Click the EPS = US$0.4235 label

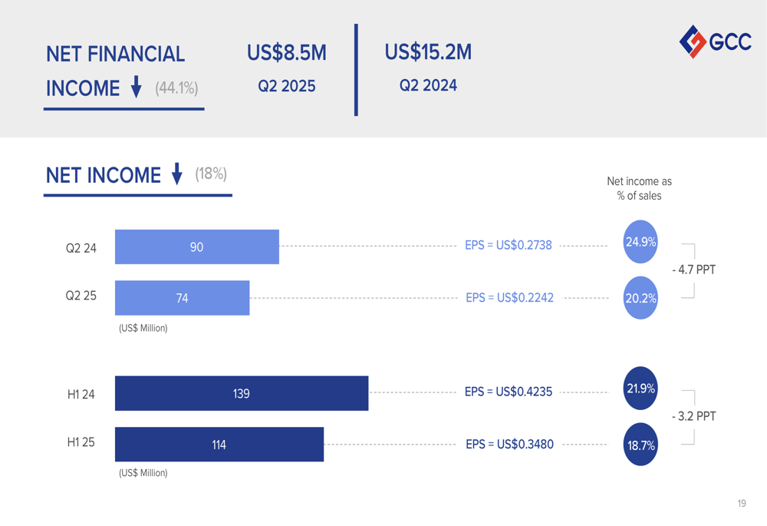click(509, 392)
